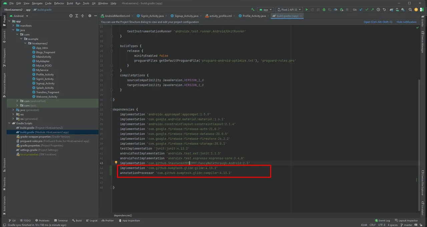
Task: Show Git history clock icon
Action: coord(378,10)
